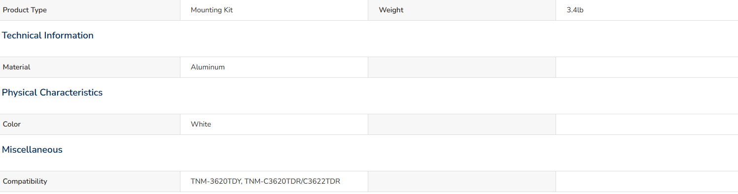This screenshot has width=738, height=194.
Task: Select the Mounting Kit value
Action: click(x=211, y=10)
